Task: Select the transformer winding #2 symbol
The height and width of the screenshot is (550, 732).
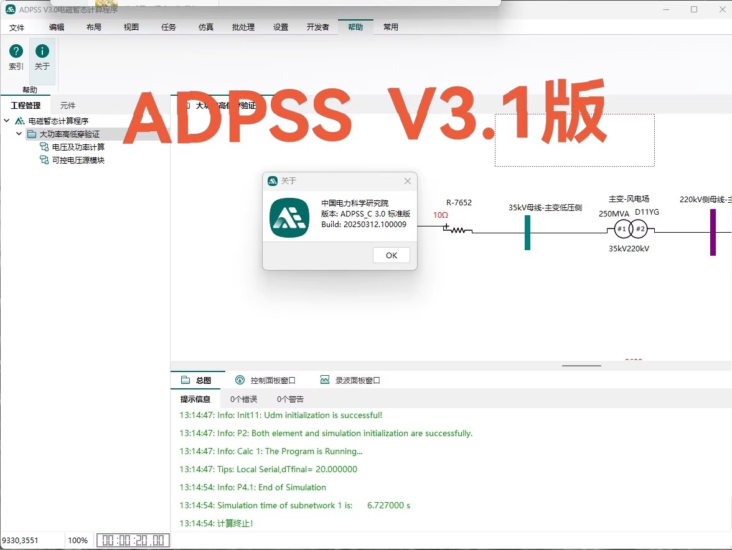Action: 640,229
